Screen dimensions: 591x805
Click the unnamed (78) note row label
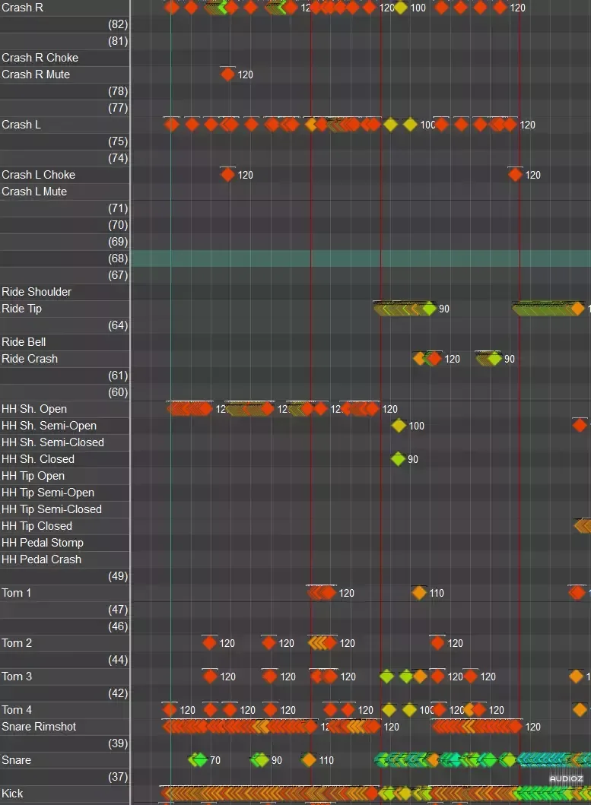(118, 91)
